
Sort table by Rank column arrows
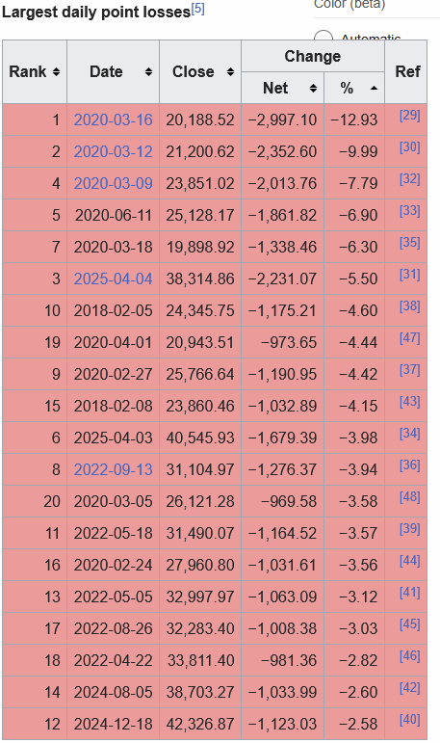(57, 72)
